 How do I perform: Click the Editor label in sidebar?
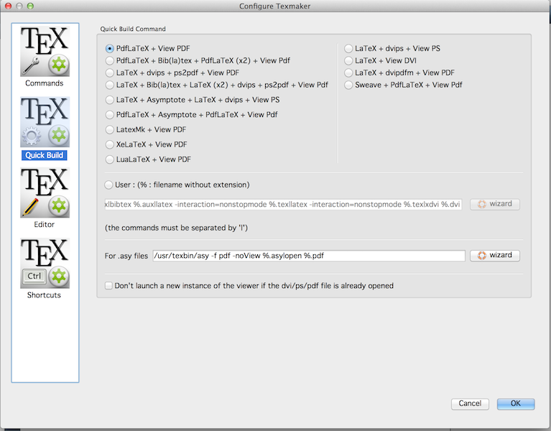45,224
